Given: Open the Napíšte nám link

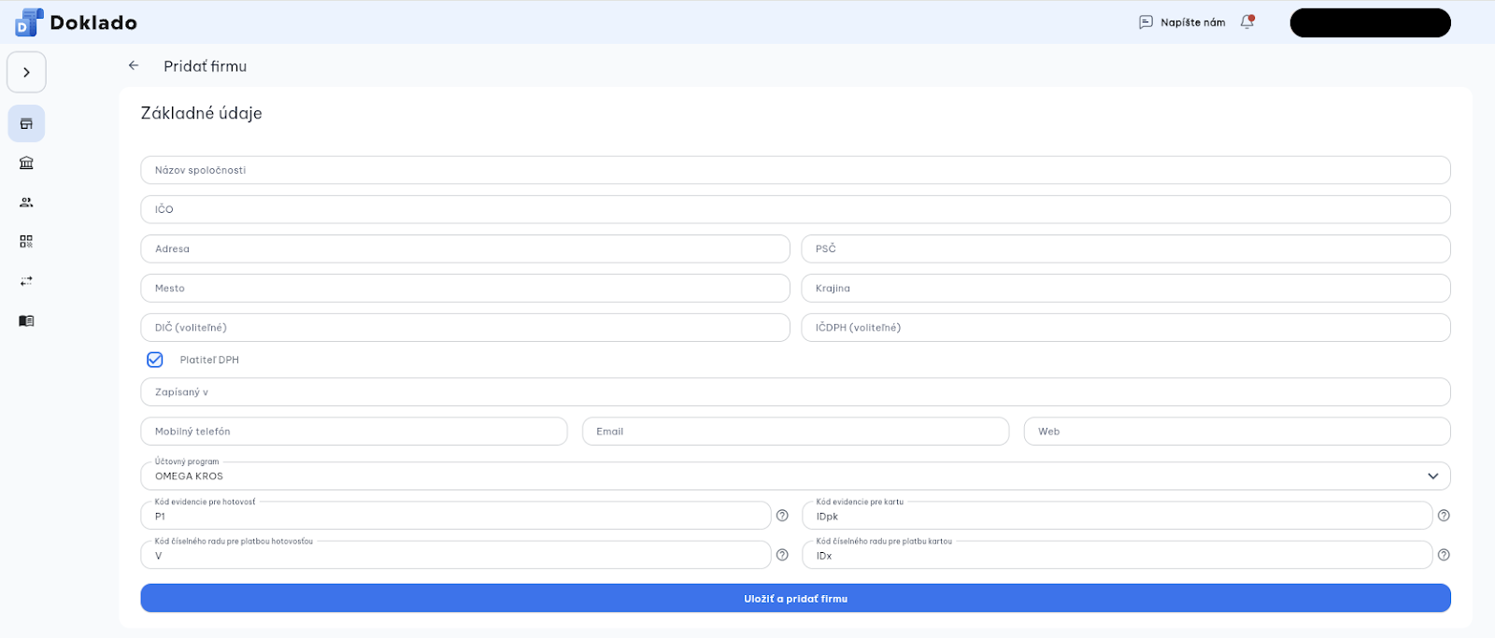Looking at the screenshot, I should [x=1192, y=22].
